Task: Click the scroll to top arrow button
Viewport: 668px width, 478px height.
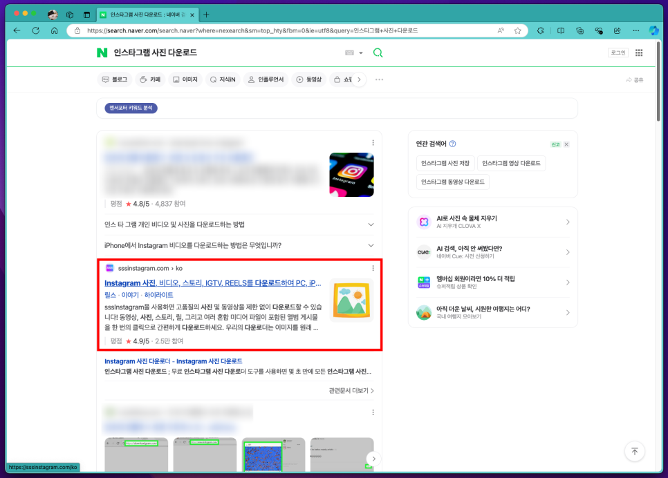Action: pyautogui.click(x=635, y=452)
